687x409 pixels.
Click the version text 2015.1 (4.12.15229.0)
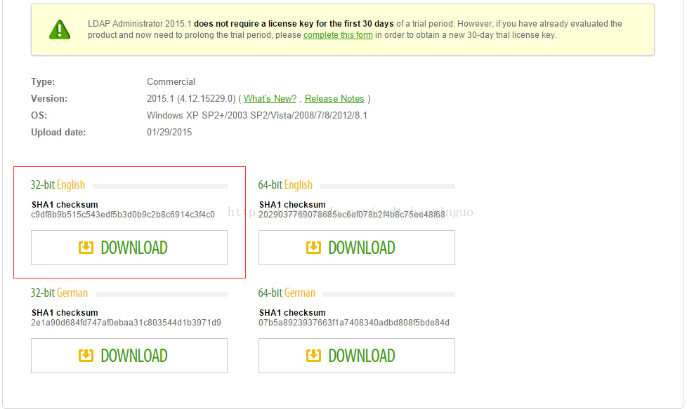(x=191, y=98)
